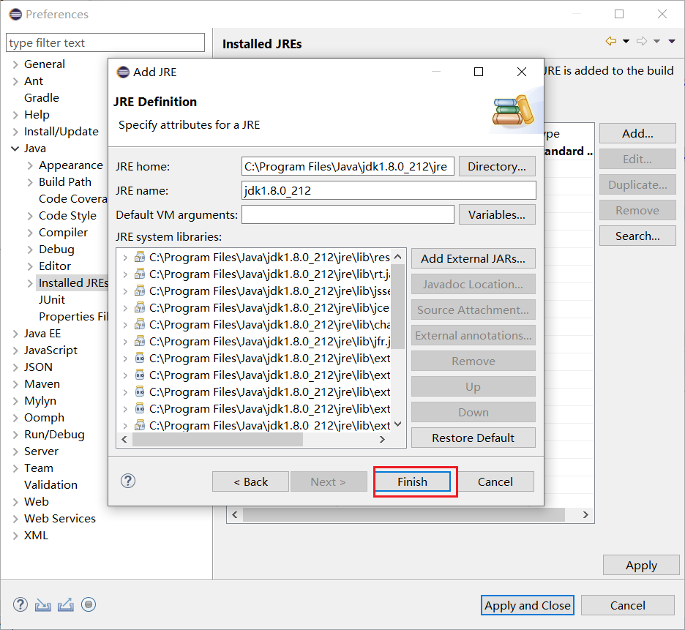Click import preferences icon at bottom left
This screenshot has width=685, height=630.
pos(42,604)
